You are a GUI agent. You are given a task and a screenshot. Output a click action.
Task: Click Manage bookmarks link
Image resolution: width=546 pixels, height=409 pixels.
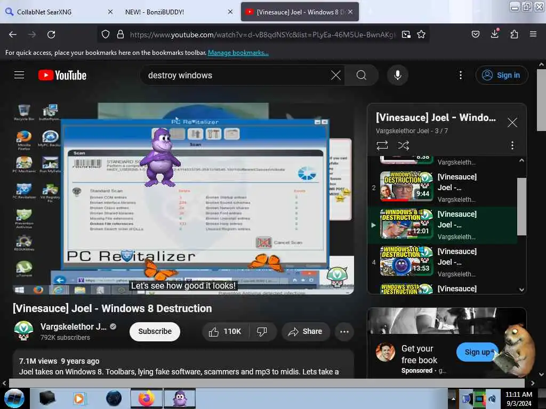pyautogui.click(x=238, y=53)
